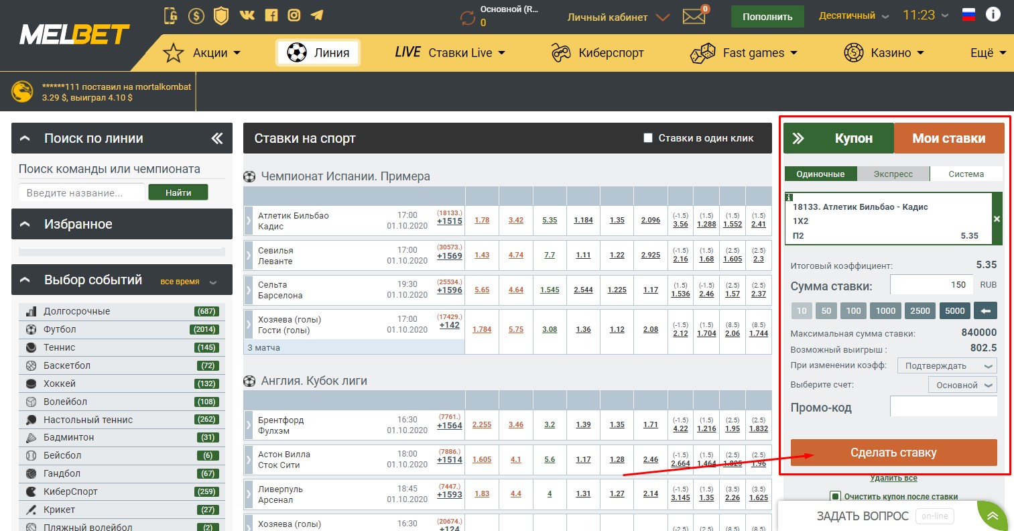Viewport: 1014px width, 531px height.
Task: Expand the Севилья – Леванте match row arrow
Action: [x=249, y=255]
